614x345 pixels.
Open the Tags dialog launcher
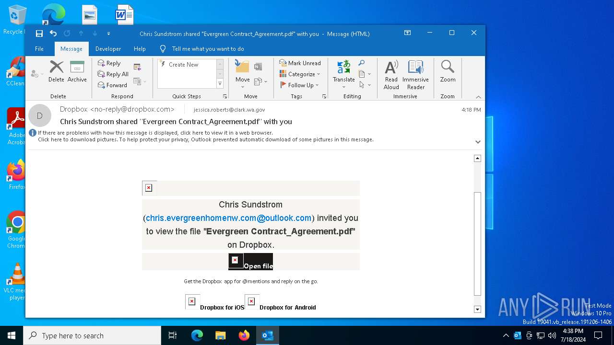(x=324, y=96)
